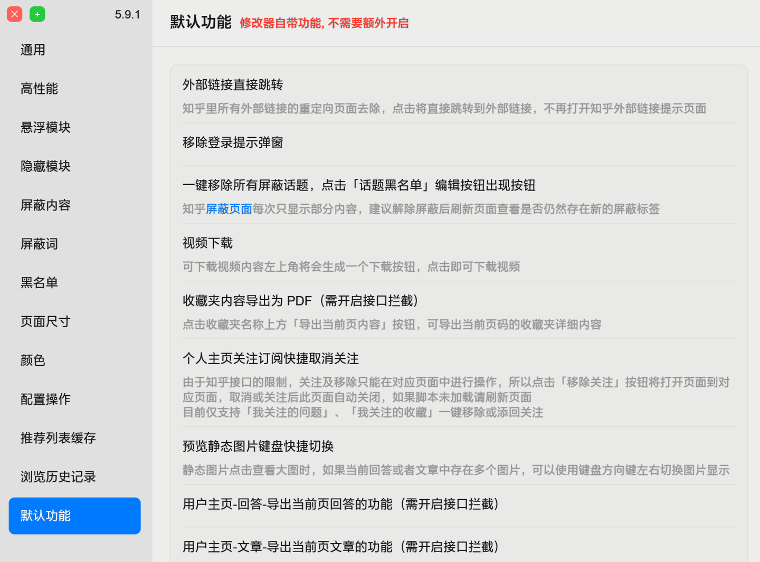
Task: Open the 通用 settings section
Action: 33,50
